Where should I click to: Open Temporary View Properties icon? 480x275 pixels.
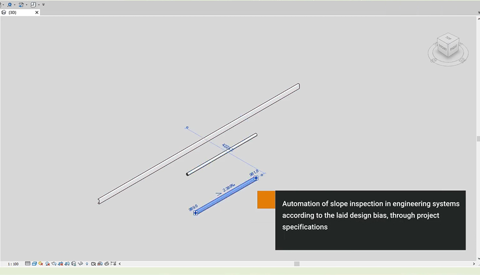click(93, 264)
